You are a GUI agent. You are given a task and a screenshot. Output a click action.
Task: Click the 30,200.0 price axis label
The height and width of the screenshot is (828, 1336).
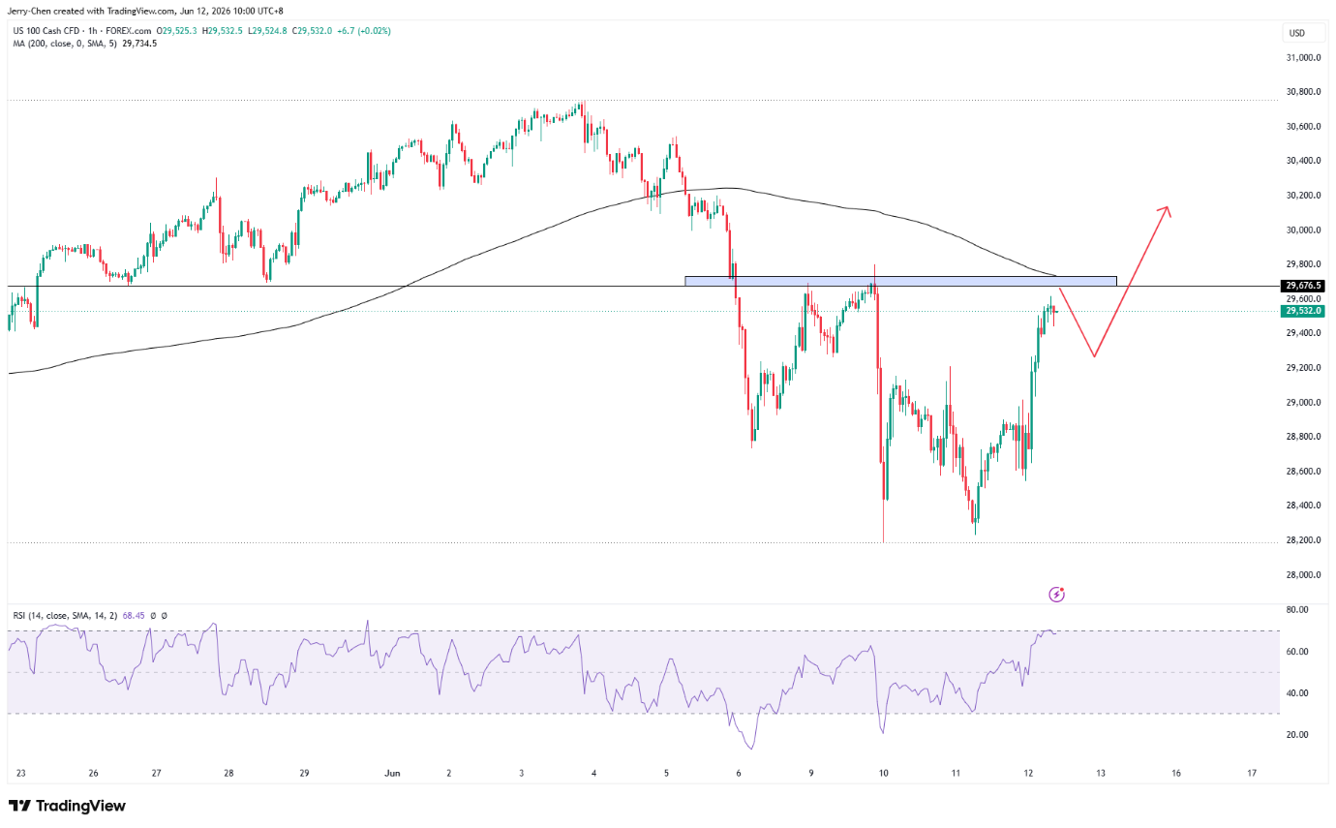(1304, 196)
